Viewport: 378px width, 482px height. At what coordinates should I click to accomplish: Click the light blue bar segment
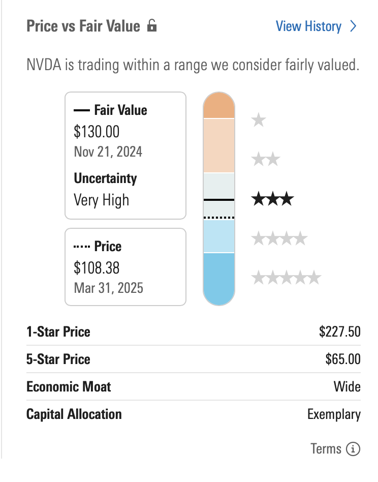tap(219, 236)
